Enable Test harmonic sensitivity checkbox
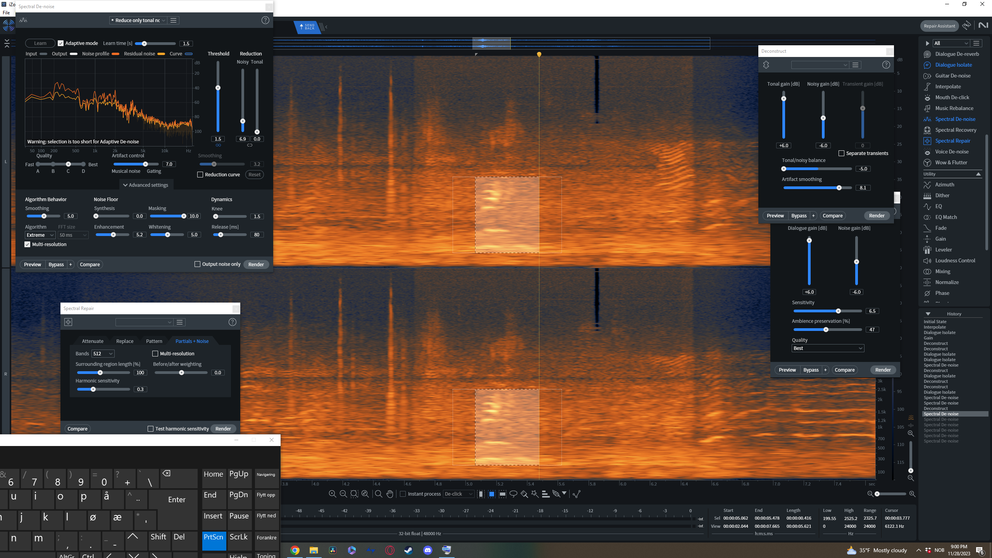 pos(150,429)
